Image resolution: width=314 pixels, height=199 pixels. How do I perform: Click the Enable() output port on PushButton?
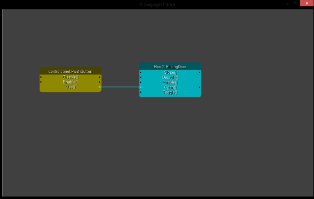100,82
